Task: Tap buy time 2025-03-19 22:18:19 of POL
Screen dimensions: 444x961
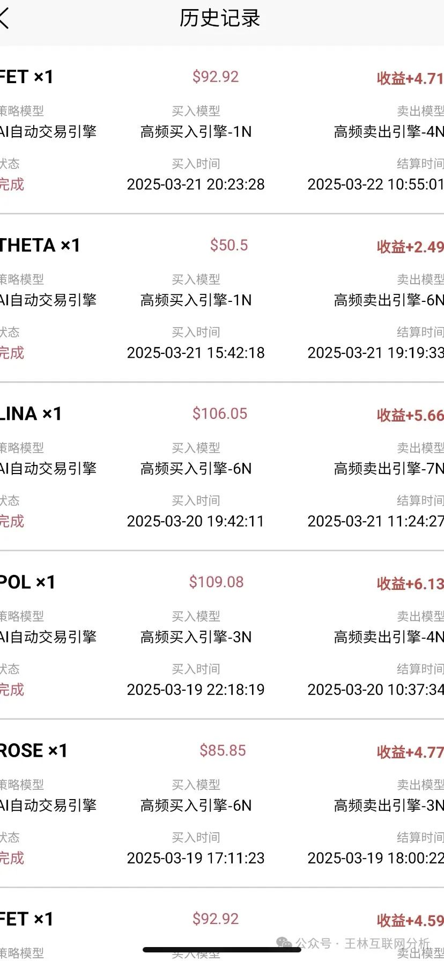Action: pos(196,689)
